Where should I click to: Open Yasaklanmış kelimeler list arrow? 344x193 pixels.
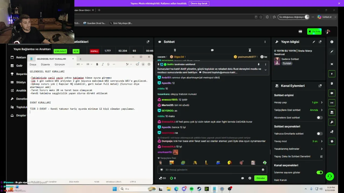click(x=322, y=149)
